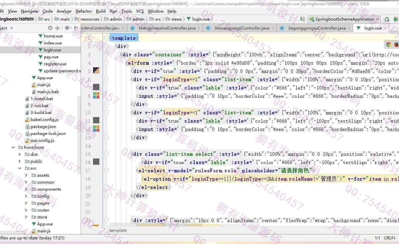The height and width of the screenshot is (244, 399).
Task: Click the Vue icon on login.vue editor tab
Action: click(x=359, y=28)
